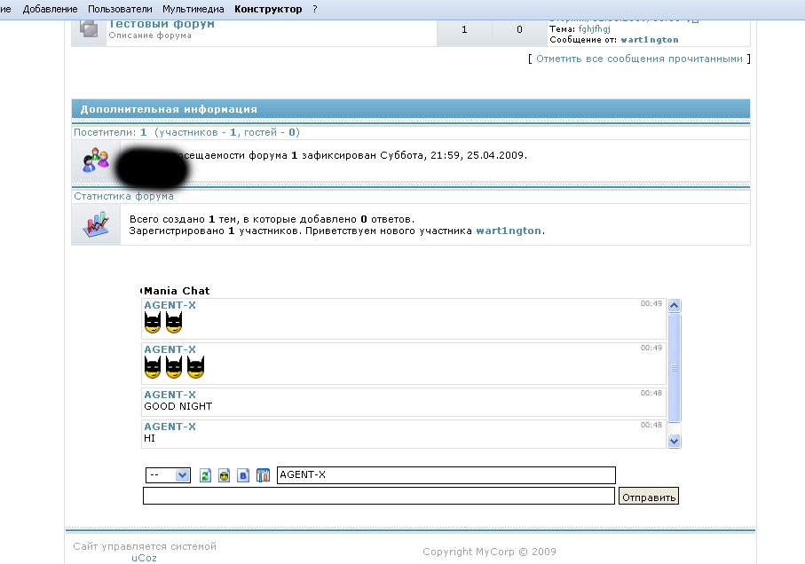The height and width of the screenshot is (564, 805).
Task: Open the Тестовый форум link
Action: (x=162, y=24)
